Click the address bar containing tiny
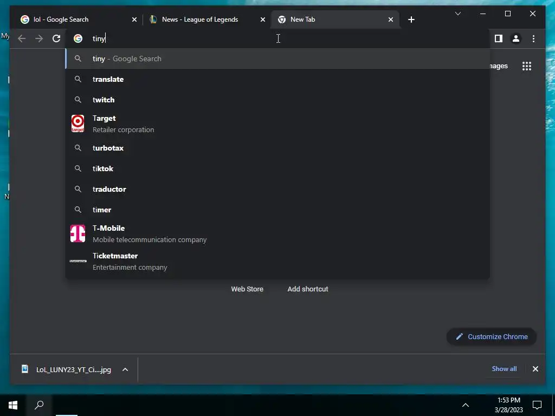The height and width of the screenshot is (416, 555). [277, 38]
